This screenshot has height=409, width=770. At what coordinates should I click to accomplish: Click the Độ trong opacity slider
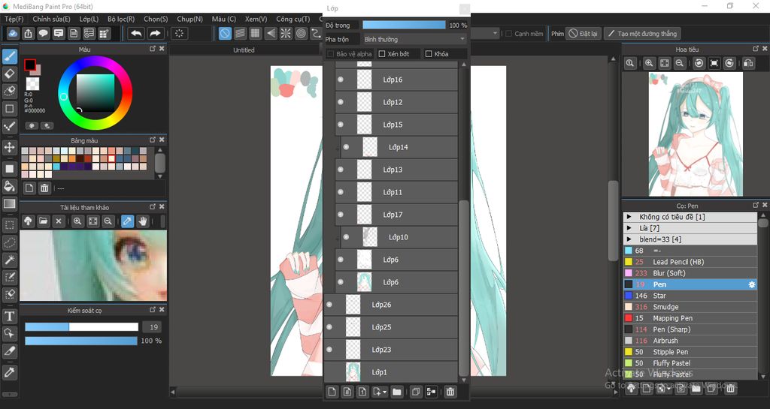pyautogui.click(x=404, y=25)
